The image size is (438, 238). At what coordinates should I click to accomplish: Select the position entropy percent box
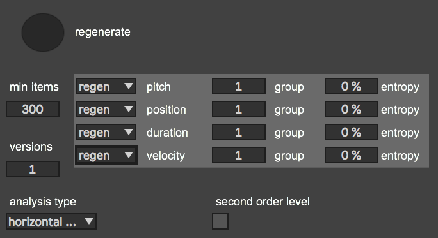352,109
